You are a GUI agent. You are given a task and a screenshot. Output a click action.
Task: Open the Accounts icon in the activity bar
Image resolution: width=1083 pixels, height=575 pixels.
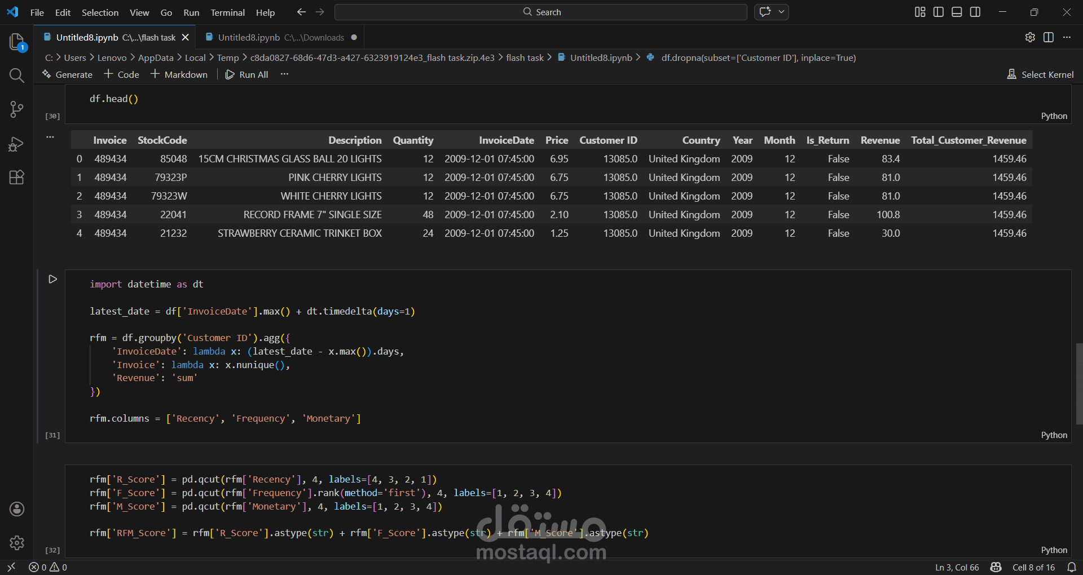click(16, 509)
